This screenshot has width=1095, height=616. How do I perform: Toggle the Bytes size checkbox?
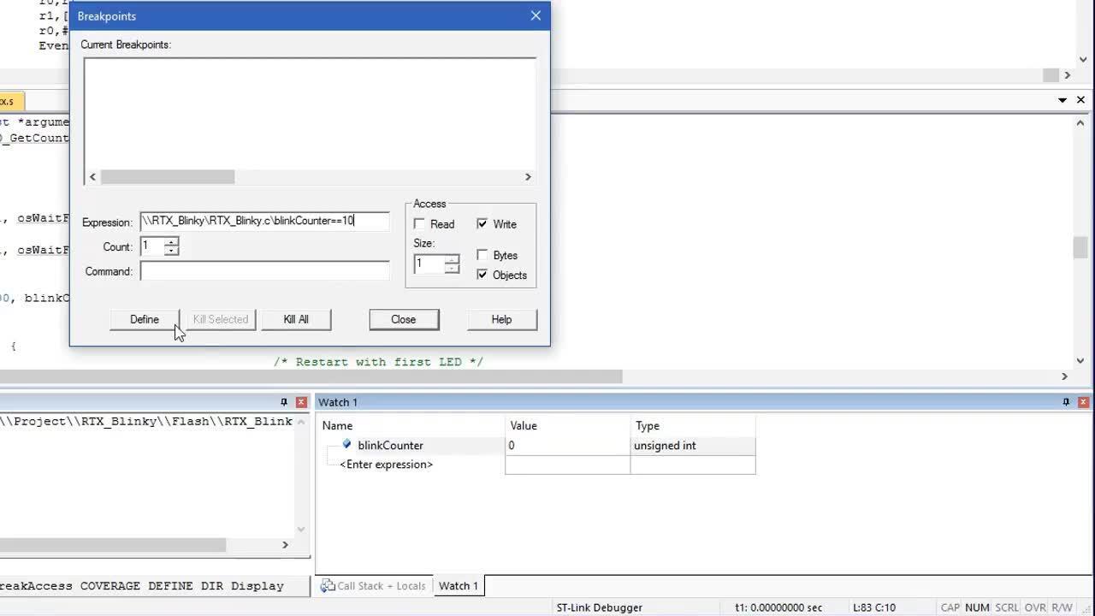coord(482,255)
